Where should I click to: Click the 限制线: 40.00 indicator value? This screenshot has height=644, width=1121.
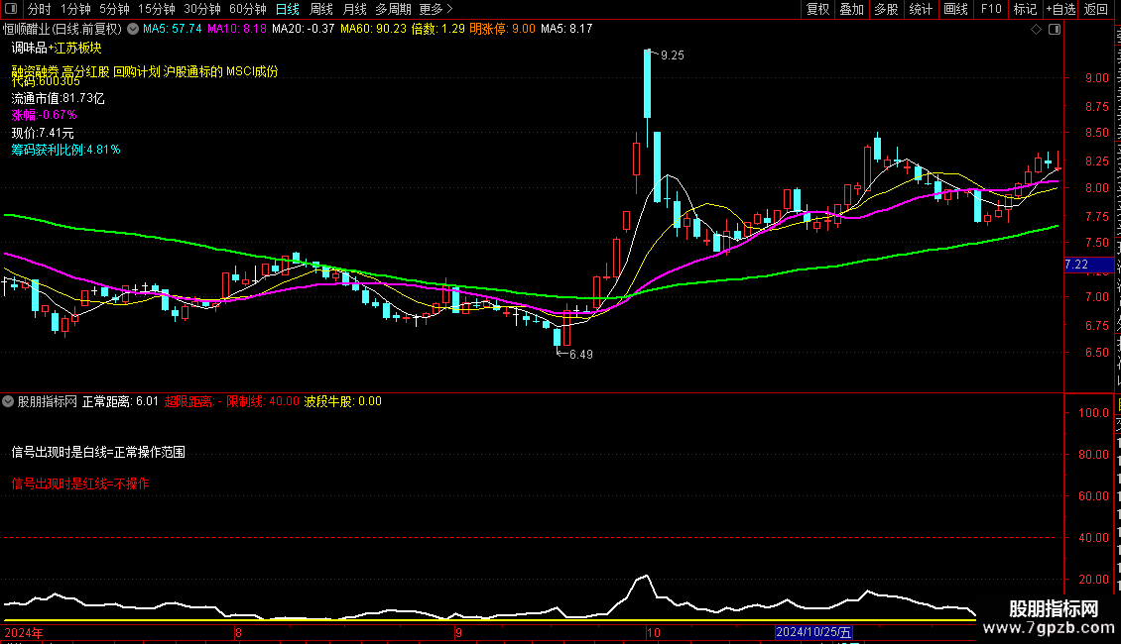tap(262, 402)
